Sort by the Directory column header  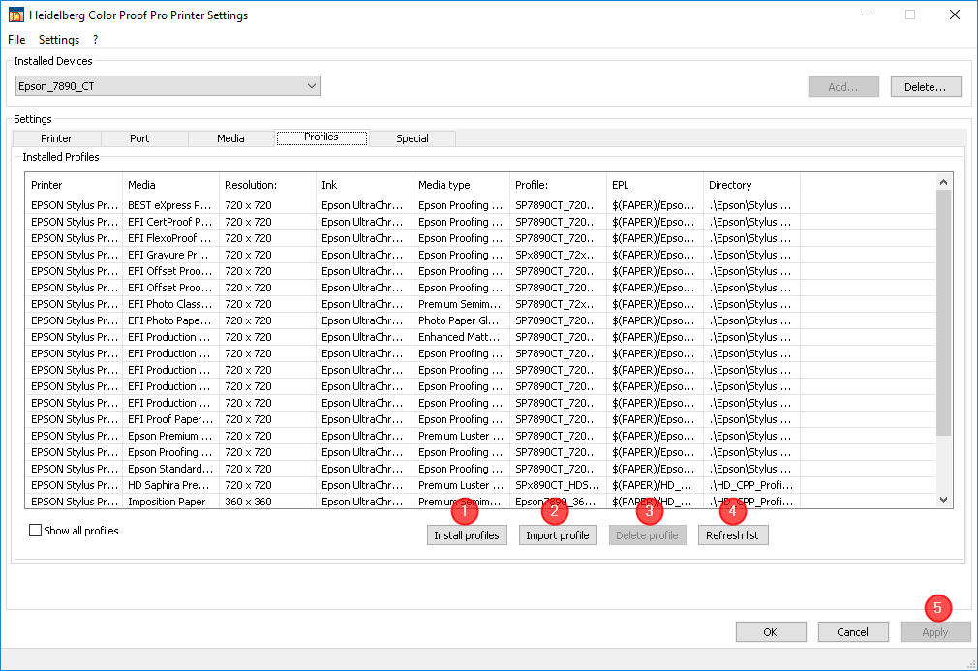pyautogui.click(x=751, y=185)
